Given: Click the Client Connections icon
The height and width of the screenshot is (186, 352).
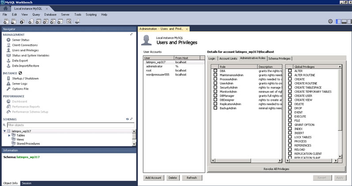Looking at the screenshot, I should pyautogui.click(x=8, y=45).
